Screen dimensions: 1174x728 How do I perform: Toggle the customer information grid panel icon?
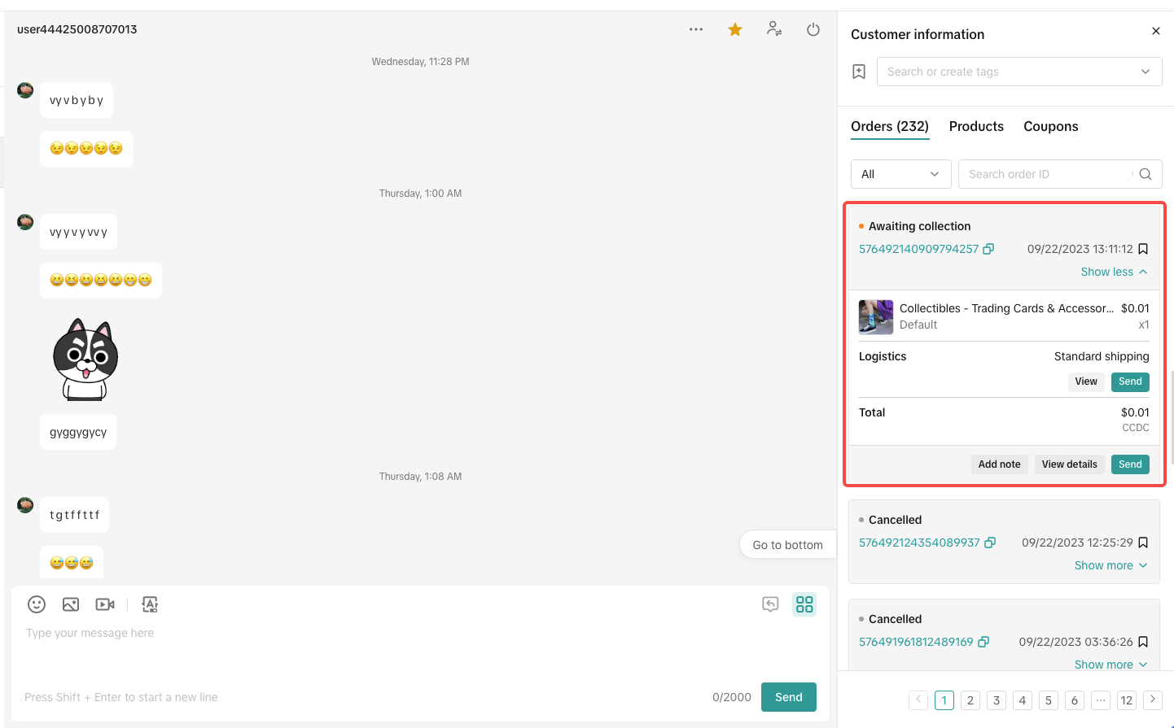(x=804, y=604)
